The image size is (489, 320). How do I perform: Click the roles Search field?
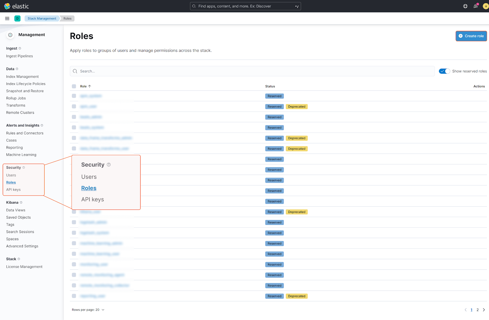click(x=252, y=71)
